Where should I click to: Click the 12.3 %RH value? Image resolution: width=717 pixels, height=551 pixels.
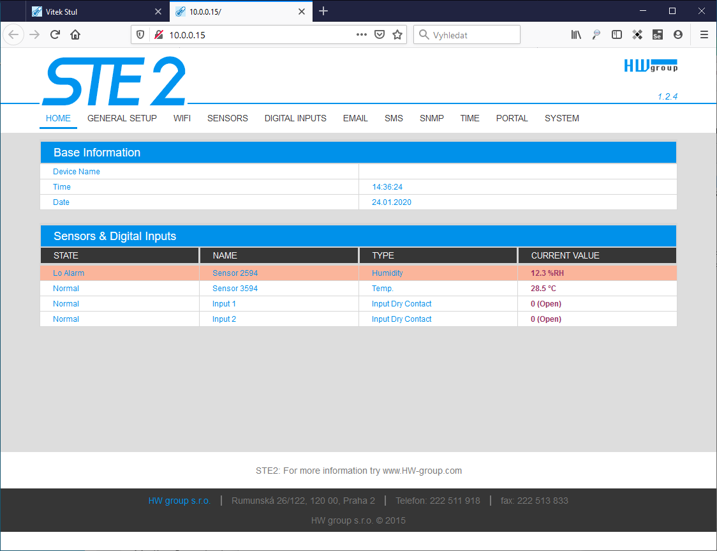click(x=547, y=273)
